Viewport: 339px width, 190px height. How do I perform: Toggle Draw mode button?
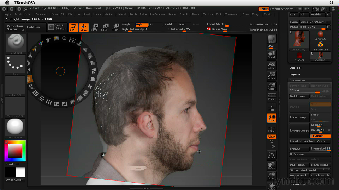[84, 27]
